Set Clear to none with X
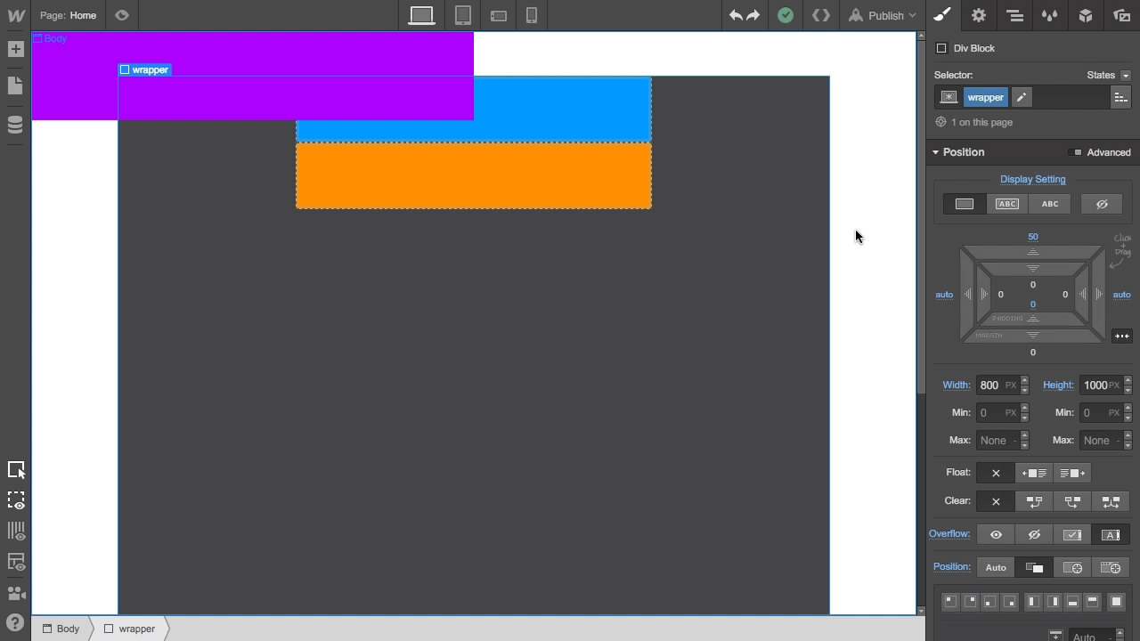Viewport: 1140px width, 641px height. coord(996,501)
